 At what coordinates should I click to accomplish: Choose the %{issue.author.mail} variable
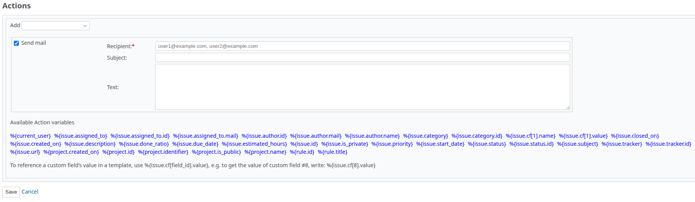pos(315,136)
